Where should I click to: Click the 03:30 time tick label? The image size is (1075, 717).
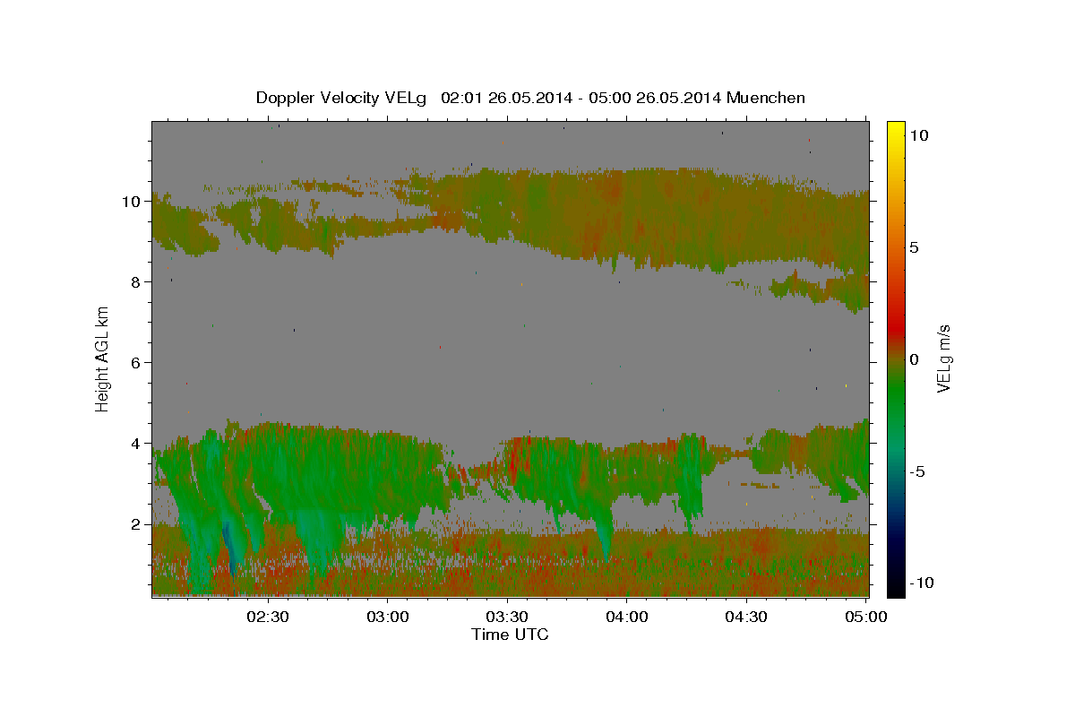click(507, 618)
